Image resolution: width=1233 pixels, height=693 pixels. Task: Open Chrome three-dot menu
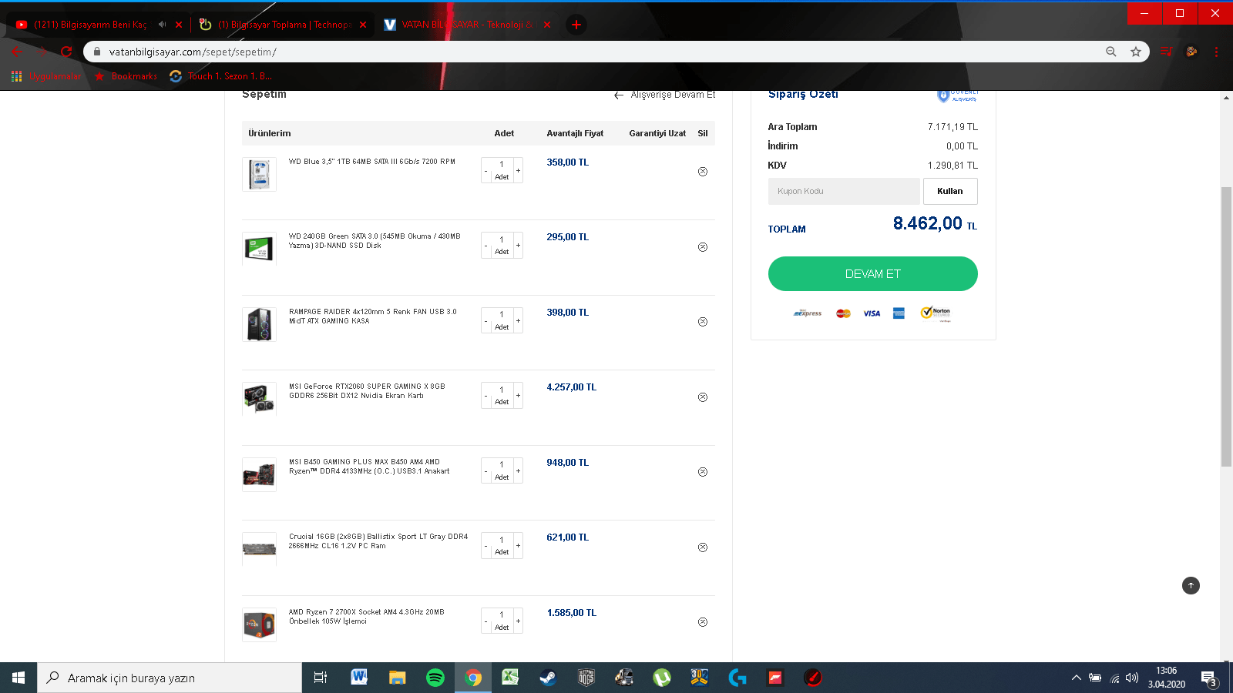pyautogui.click(x=1216, y=52)
